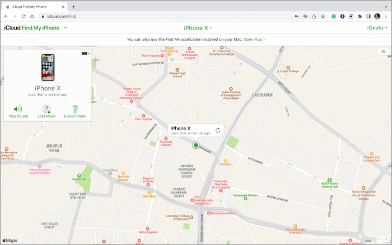The height and width of the screenshot is (245, 392).
Task: Select the iCloud Find My iPhone tab
Action: tap(35, 6)
